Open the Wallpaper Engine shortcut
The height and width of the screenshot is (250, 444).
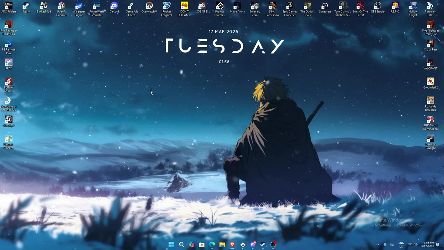79,9
